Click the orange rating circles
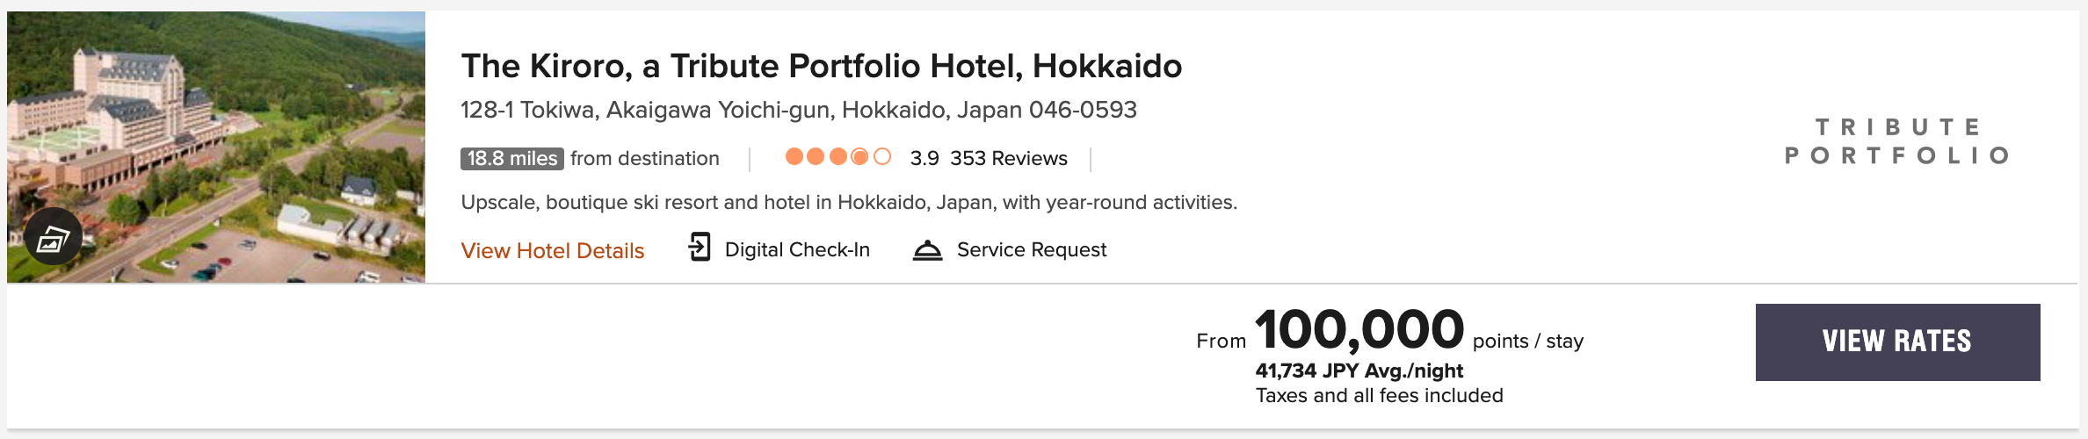 [838, 156]
